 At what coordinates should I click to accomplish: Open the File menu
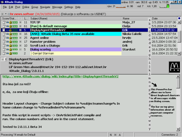click(5, 7)
